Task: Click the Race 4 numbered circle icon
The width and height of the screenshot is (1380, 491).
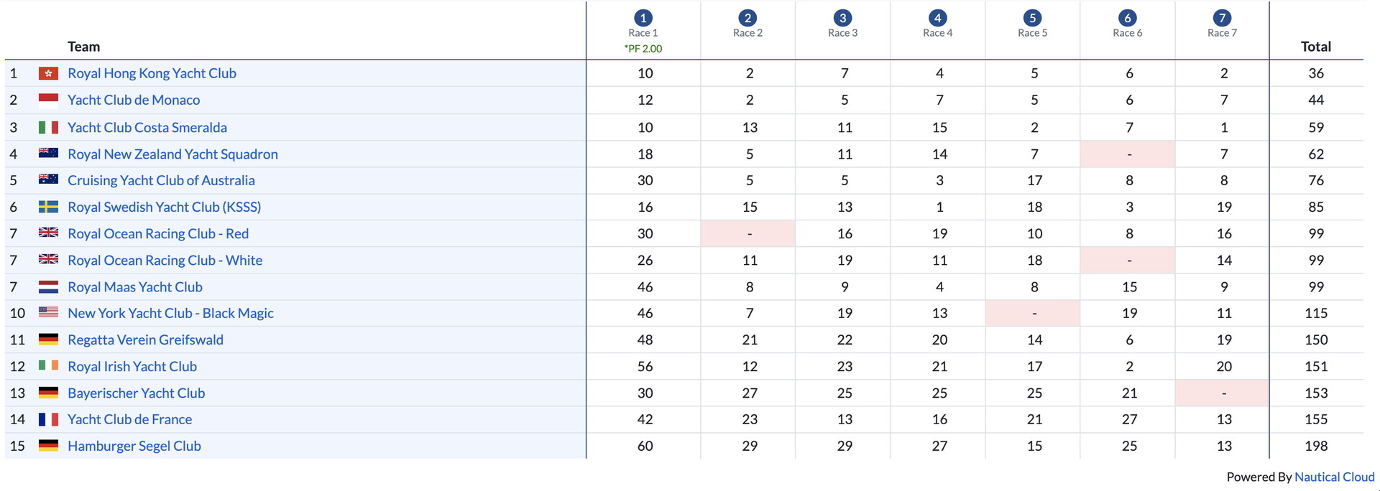Action: point(937,18)
